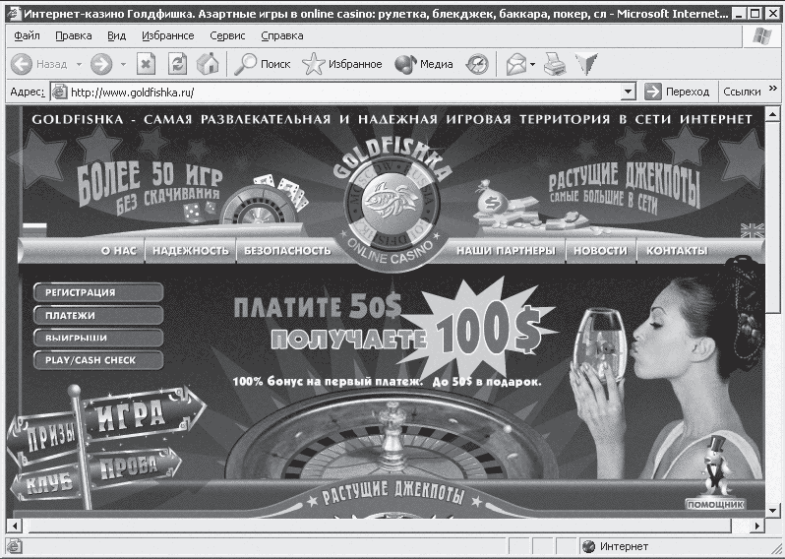Go to the Home page icon
Image resolution: width=785 pixels, height=559 pixels.
pos(208,64)
